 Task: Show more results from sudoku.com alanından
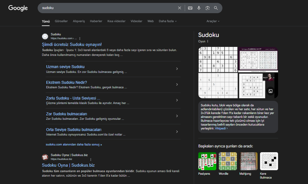pos(74,145)
